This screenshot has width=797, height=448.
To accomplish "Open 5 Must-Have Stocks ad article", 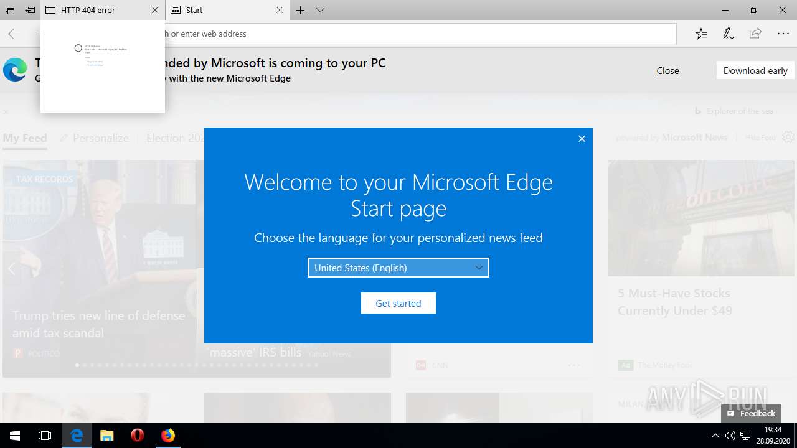I will (x=675, y=302).
